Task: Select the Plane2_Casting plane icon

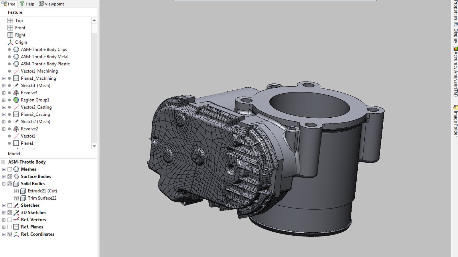Action: (x=16, y=114)
